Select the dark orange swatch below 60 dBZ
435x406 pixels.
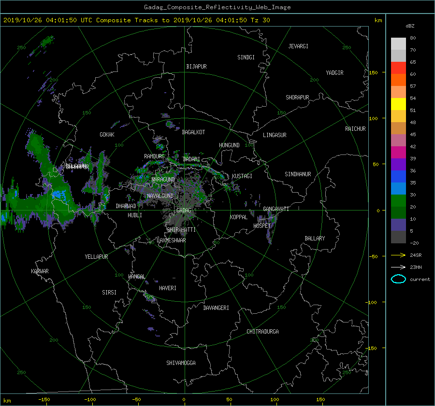(x=398, y=80)
